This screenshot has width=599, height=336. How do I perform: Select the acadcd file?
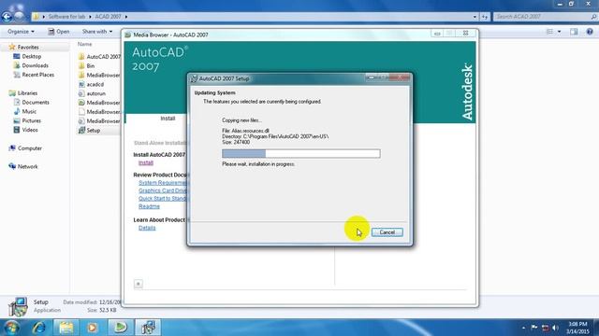[x=95, y=84]
